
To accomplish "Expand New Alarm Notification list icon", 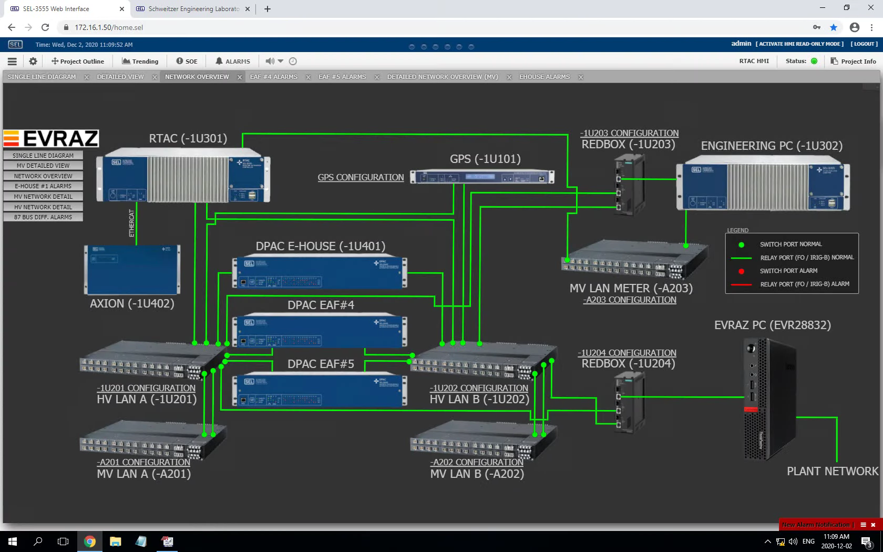I will coord(863,525).
